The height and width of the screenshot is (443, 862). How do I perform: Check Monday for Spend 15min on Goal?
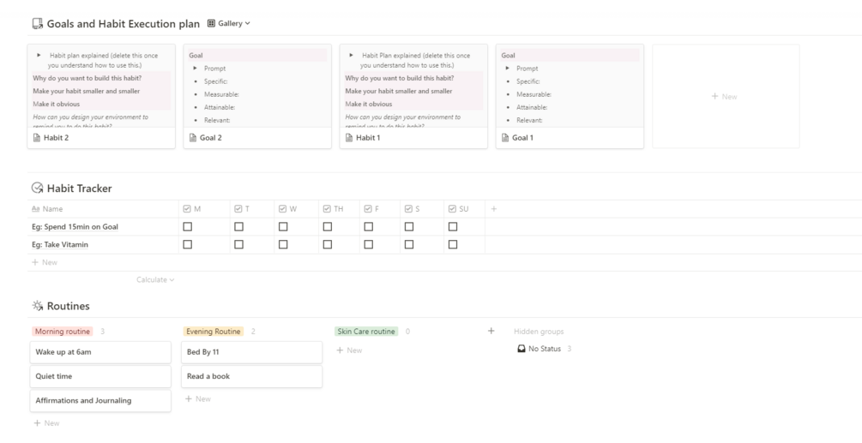tap(187, 227)
